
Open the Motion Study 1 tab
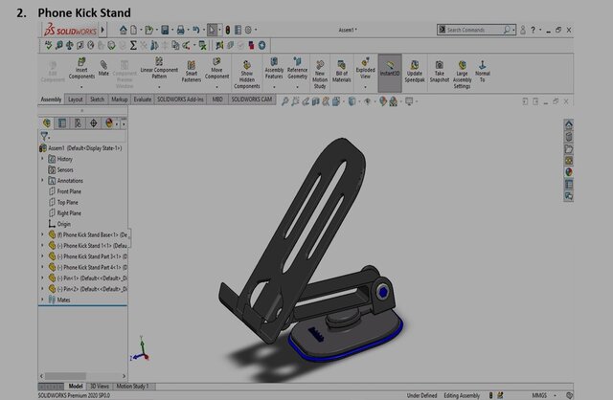[x=132, y=386]
